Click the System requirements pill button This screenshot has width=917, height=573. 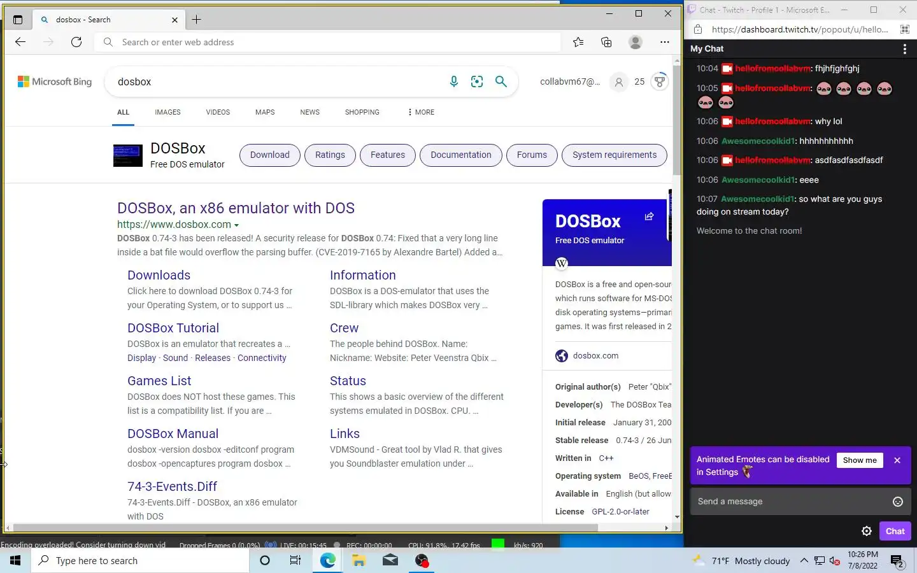coord(615,155)
